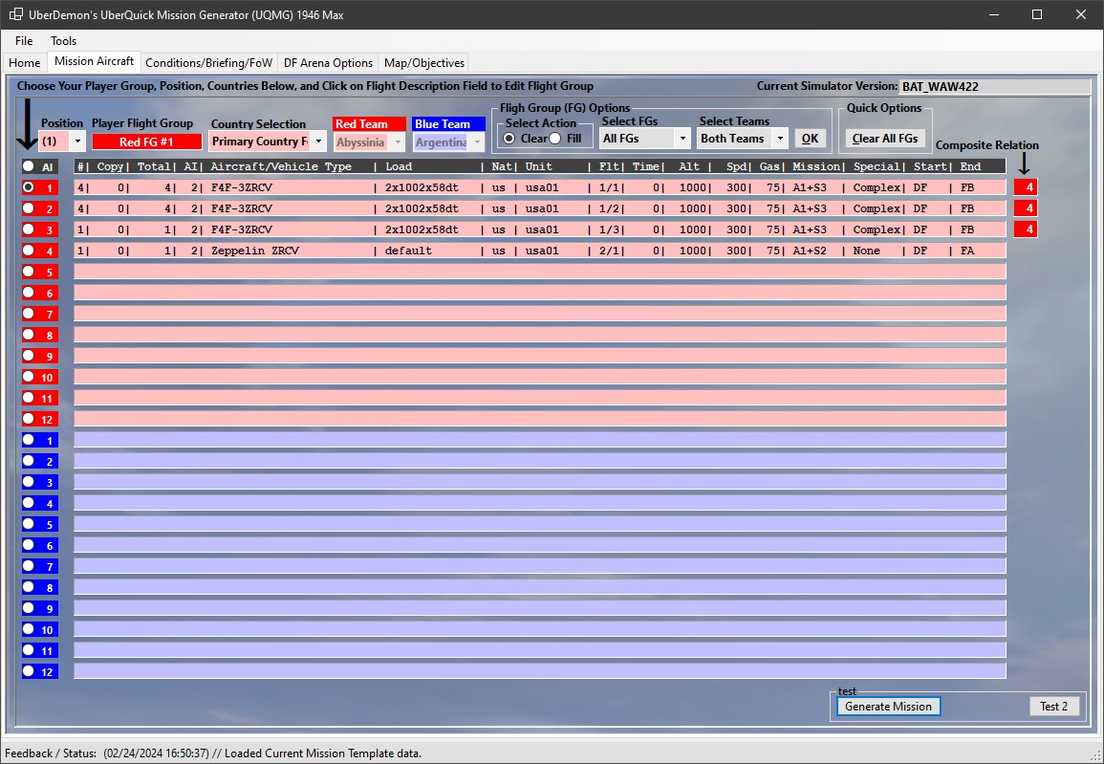Click the empty Blue flight group 6 field
1104x764 pixels.
point(540,545)
